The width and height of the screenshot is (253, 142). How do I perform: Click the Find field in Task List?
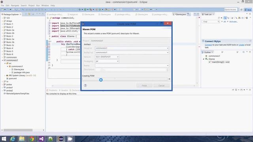(x=211, y=22)
